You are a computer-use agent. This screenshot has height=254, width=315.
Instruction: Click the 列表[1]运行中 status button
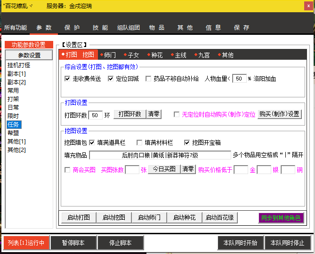click(x=26, y=243)
